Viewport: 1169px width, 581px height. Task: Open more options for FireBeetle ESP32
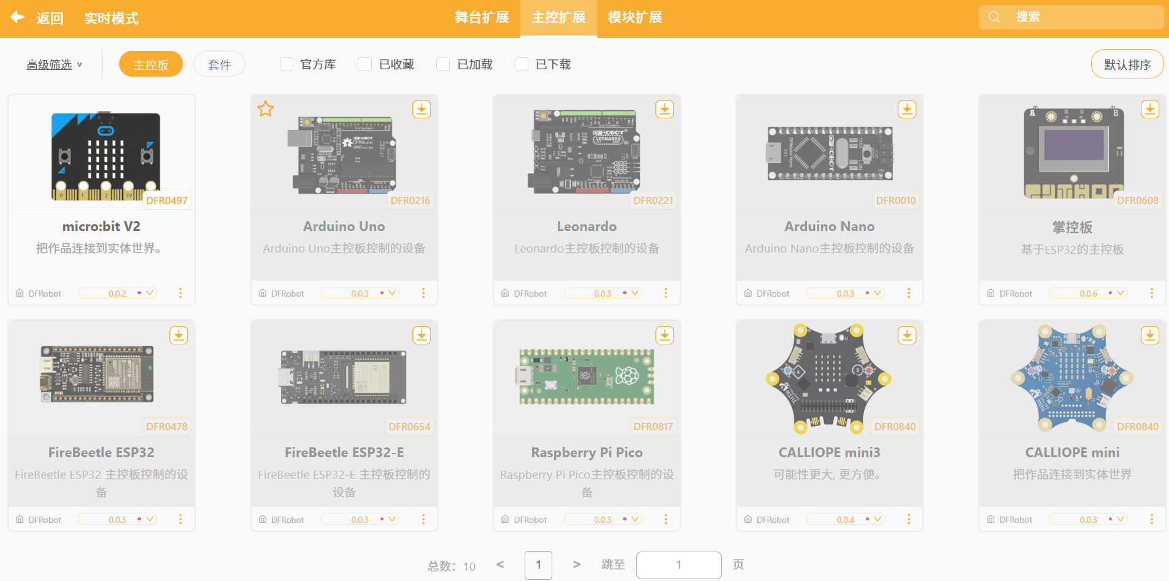(x=180, y=519)
